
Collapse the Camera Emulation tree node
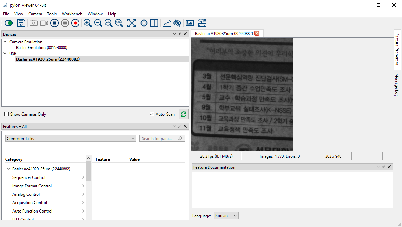click(5, 42)
